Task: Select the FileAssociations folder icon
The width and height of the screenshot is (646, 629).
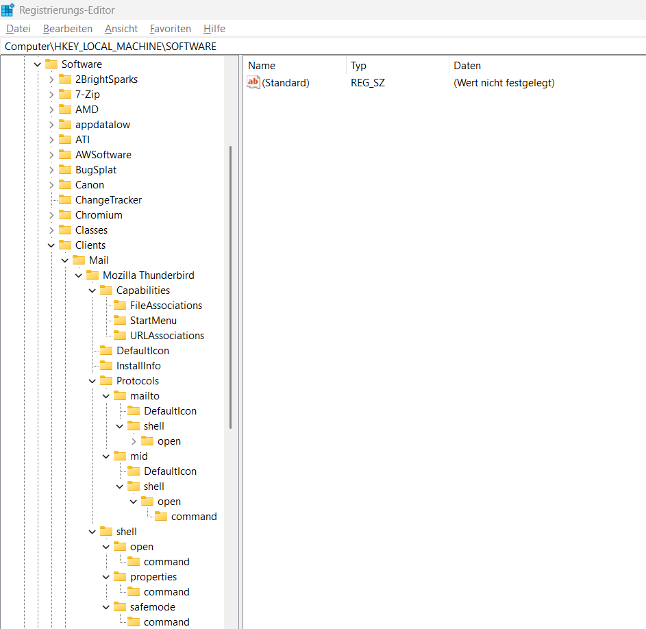Action: point(120,306)
